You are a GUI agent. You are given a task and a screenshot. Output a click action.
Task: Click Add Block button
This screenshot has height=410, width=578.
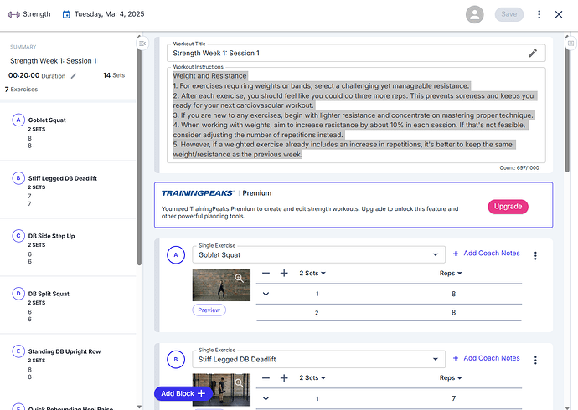(183, 393)
